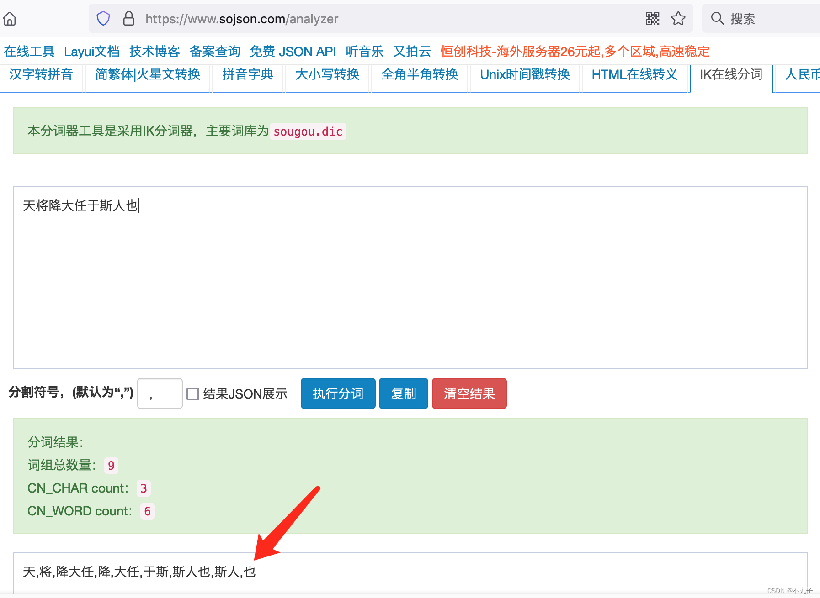
Task: Click the 词组总数量 value 9
Action: tap(111, 466)
